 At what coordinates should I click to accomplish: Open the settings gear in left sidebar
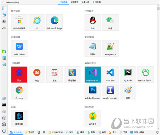pyautogui.click(x=4, y=124)
